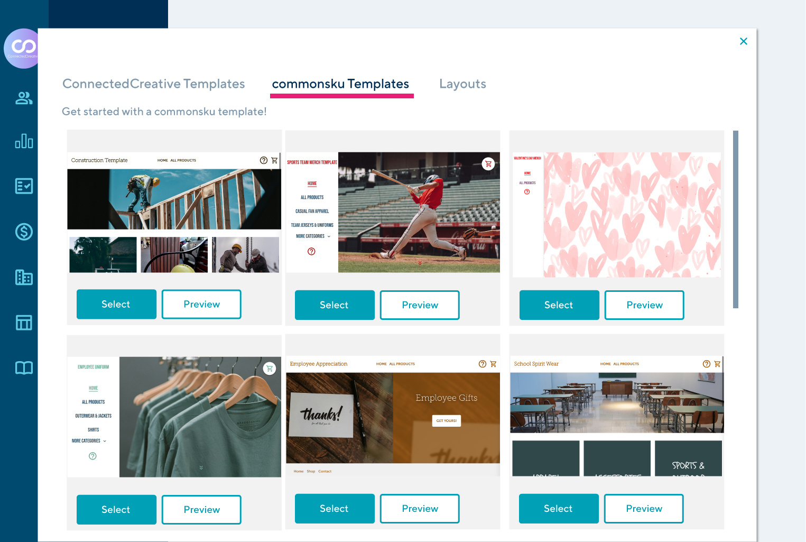Open the layout grid icon in sidebar

pyautogui.click(x=24, y=323)
